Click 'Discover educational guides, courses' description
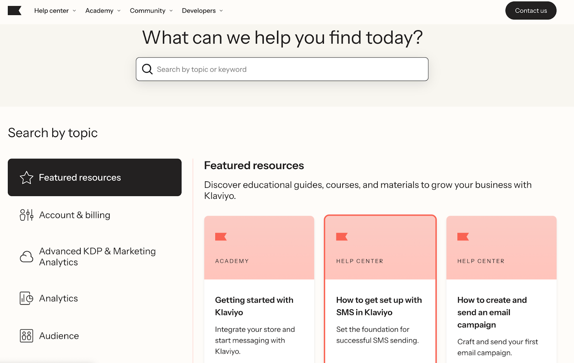The width and height of the screenshot is (574, 363). coord(368,190)
